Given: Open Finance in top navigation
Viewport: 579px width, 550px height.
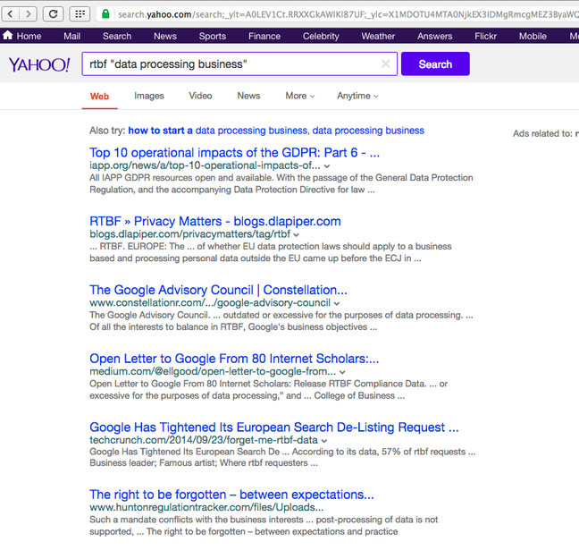Looking at the screenshot, I should [x=264, y=37].
